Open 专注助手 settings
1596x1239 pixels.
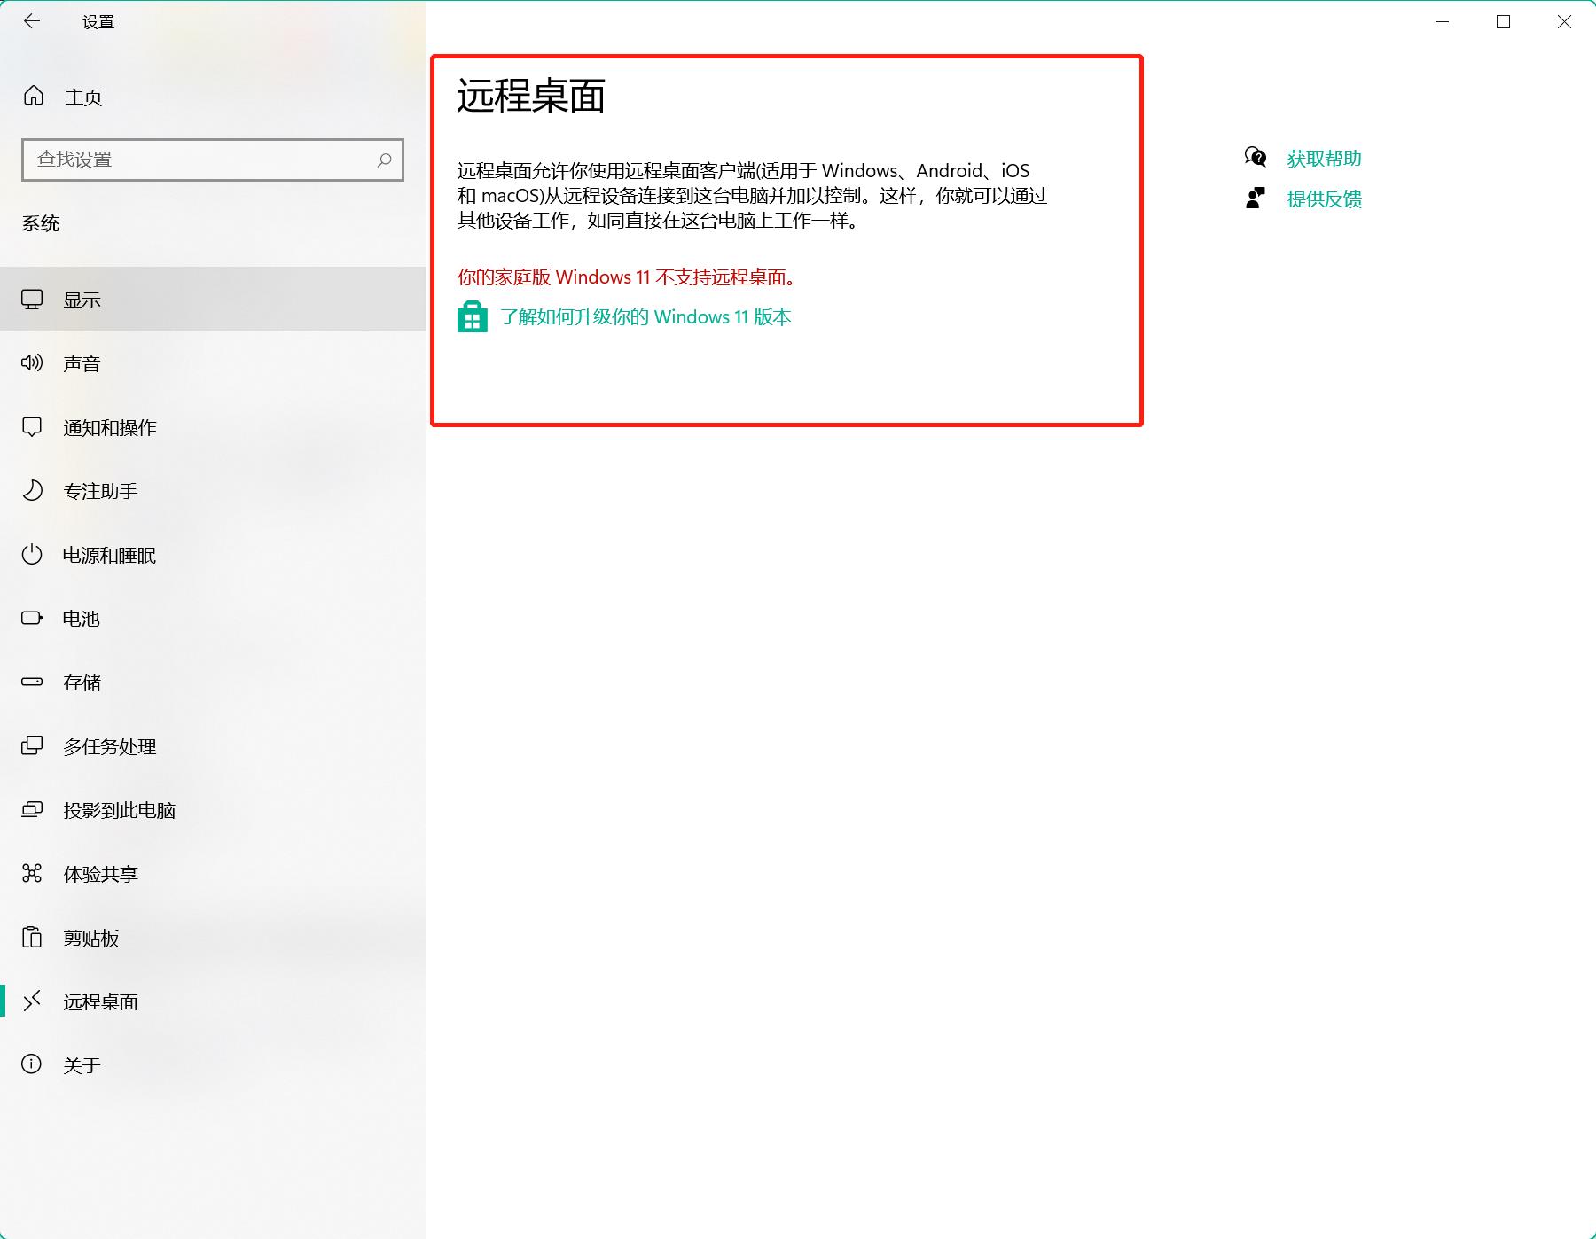tap(213, 491)
